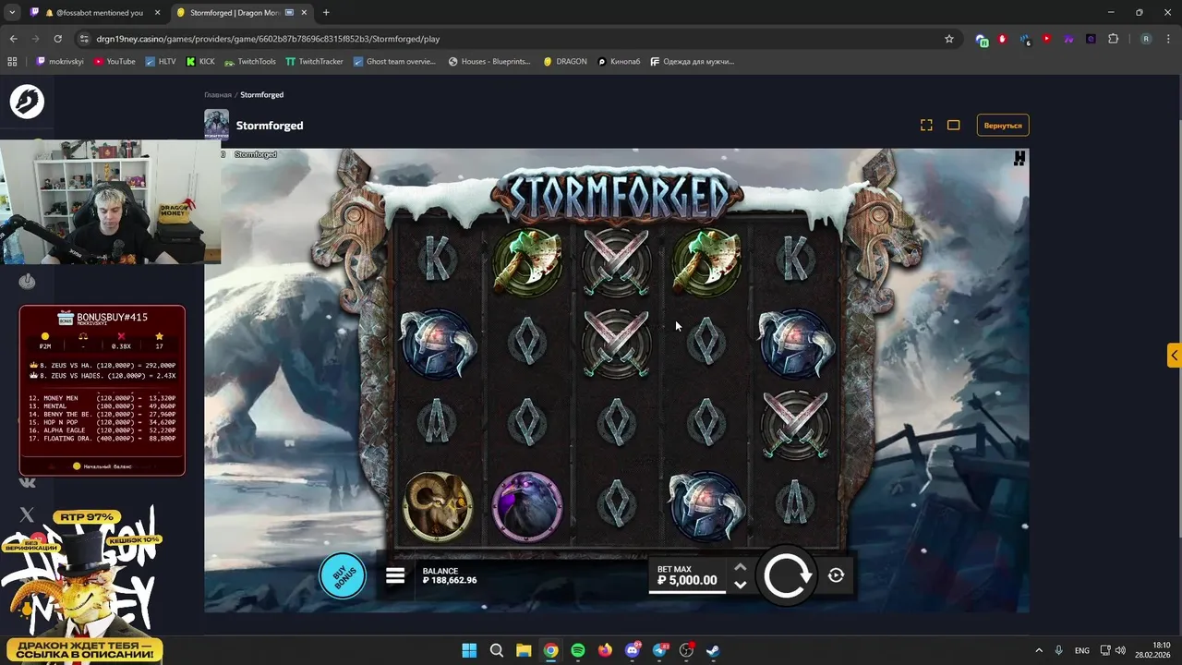Decrease the bet with down arrow
Image resolution: width=1182 pixels, height=665 pixels.
[x=740, y=585]
